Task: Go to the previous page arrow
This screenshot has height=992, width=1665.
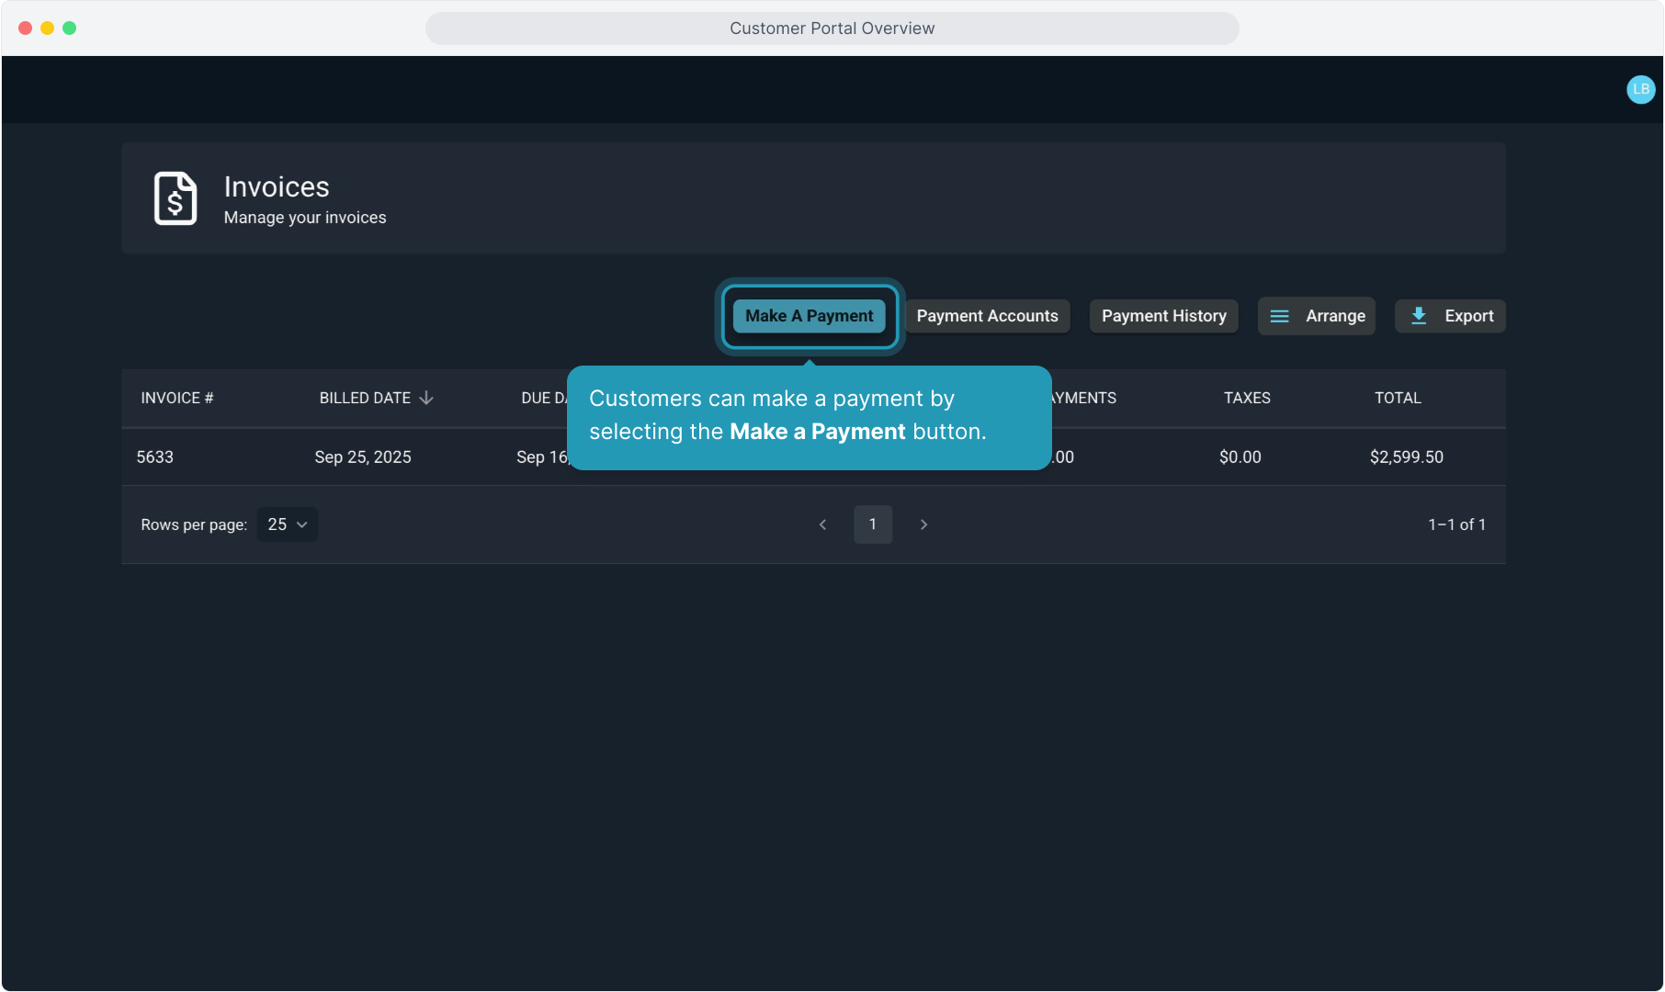Action: (822, 524)
